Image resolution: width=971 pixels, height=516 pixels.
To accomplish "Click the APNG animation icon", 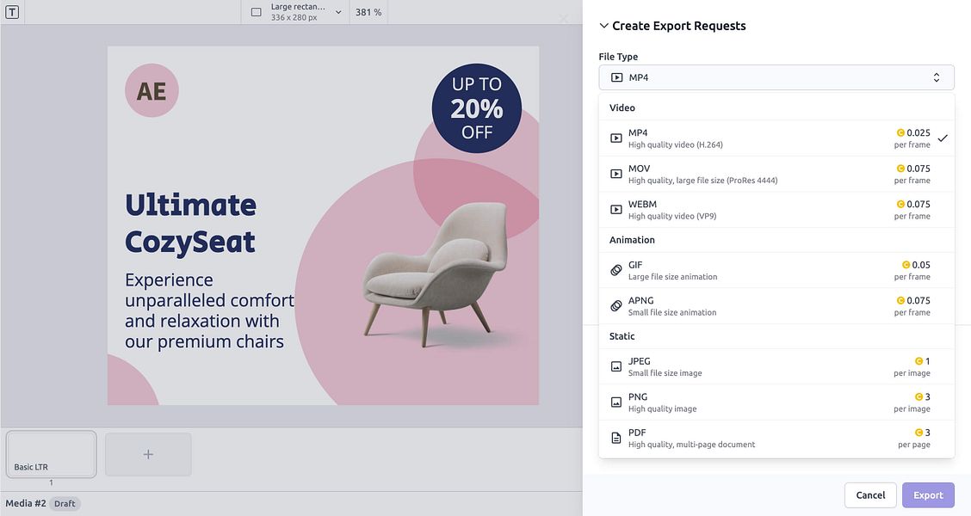I will [x=615, y=306].
